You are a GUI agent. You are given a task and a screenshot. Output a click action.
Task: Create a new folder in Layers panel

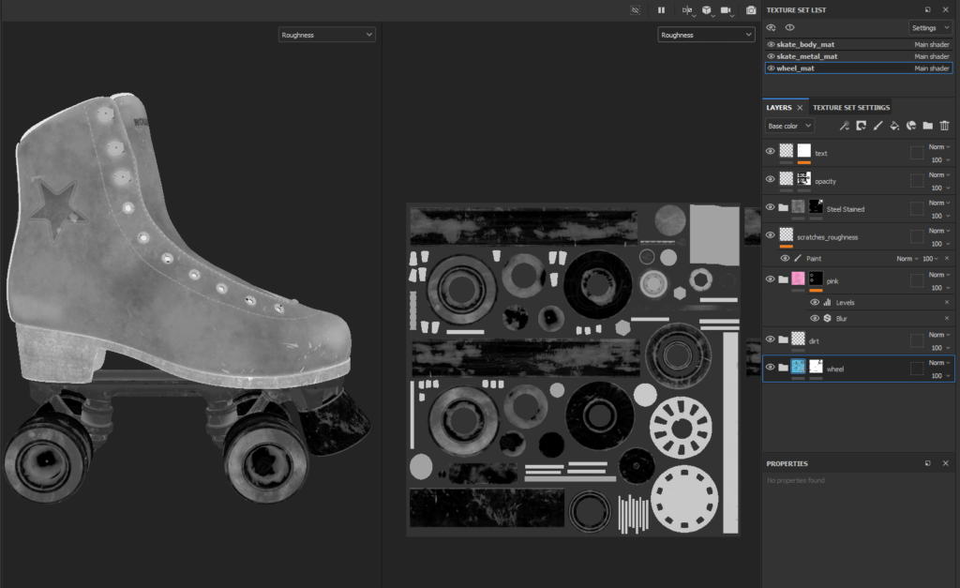coord(927,126)
